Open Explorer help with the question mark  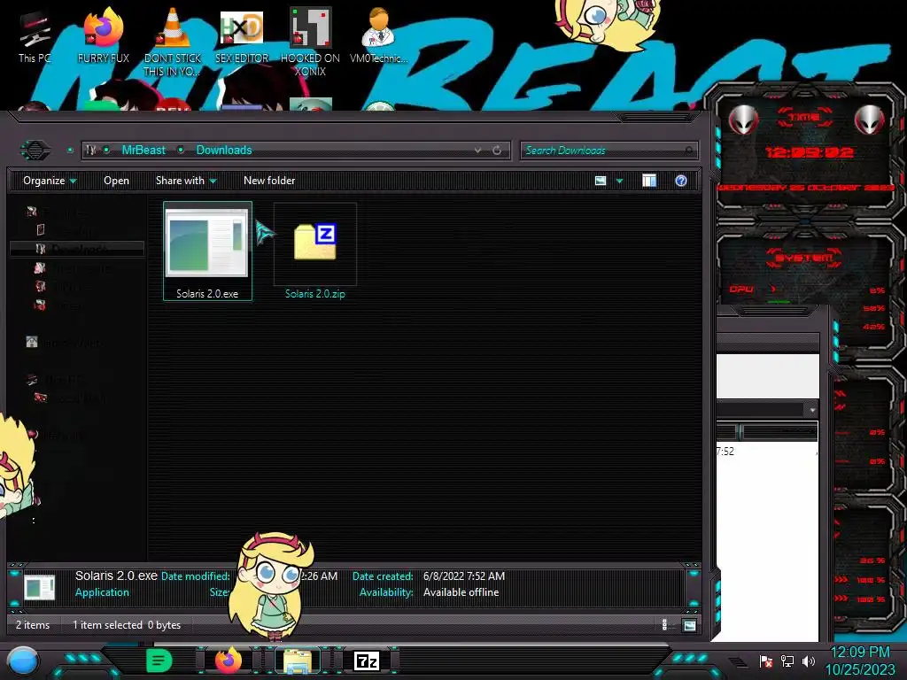pos(681,181)
